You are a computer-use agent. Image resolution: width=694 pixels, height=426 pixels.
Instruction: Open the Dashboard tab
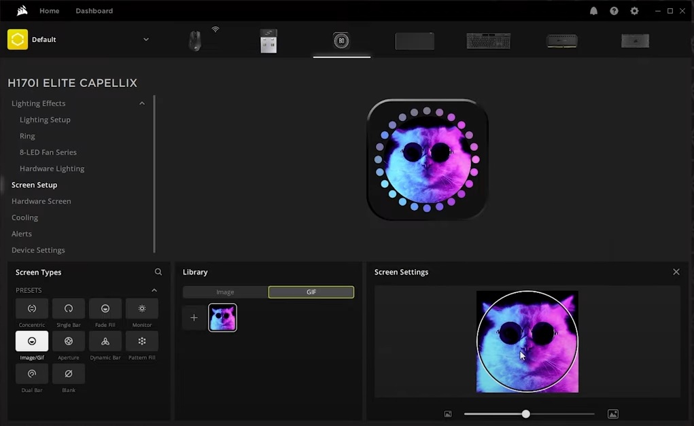(94, 11)
